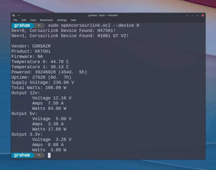Click the command 'sudo opencorsairlink.ocl --device 0'
Viewport: 216px width, 170px height.
(x=94, y=25)
